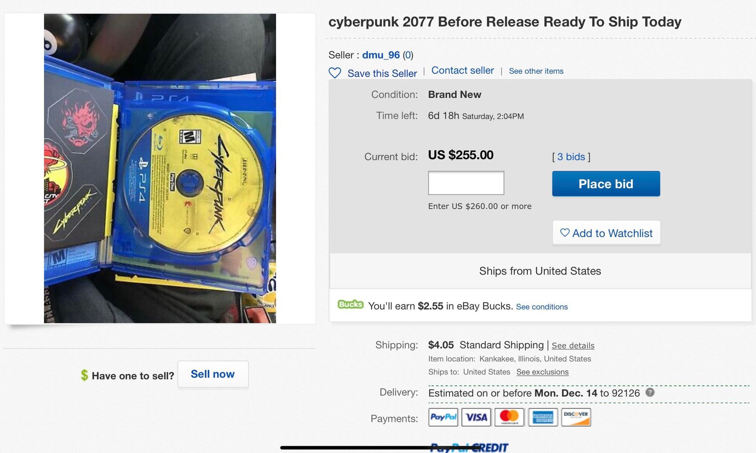Open the Cyberpunk disc product photo
Image resolution: width=756 pixels, height=453 pixels.
(x=160, y=168)
